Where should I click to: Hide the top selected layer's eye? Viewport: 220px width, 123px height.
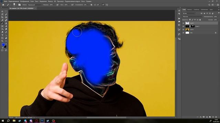[183, 23]
